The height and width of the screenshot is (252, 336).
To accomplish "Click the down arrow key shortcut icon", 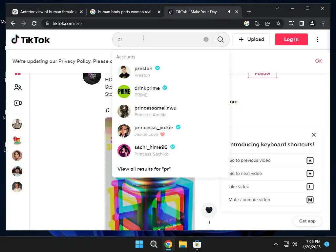I will (x=310, y=174).
